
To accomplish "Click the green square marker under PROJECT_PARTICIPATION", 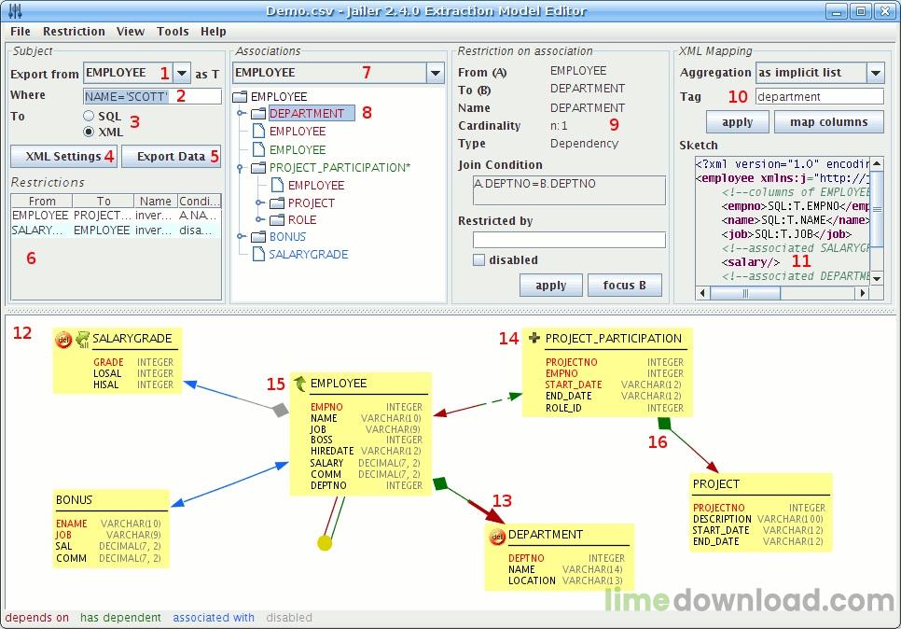I will (x=664, y=424).
